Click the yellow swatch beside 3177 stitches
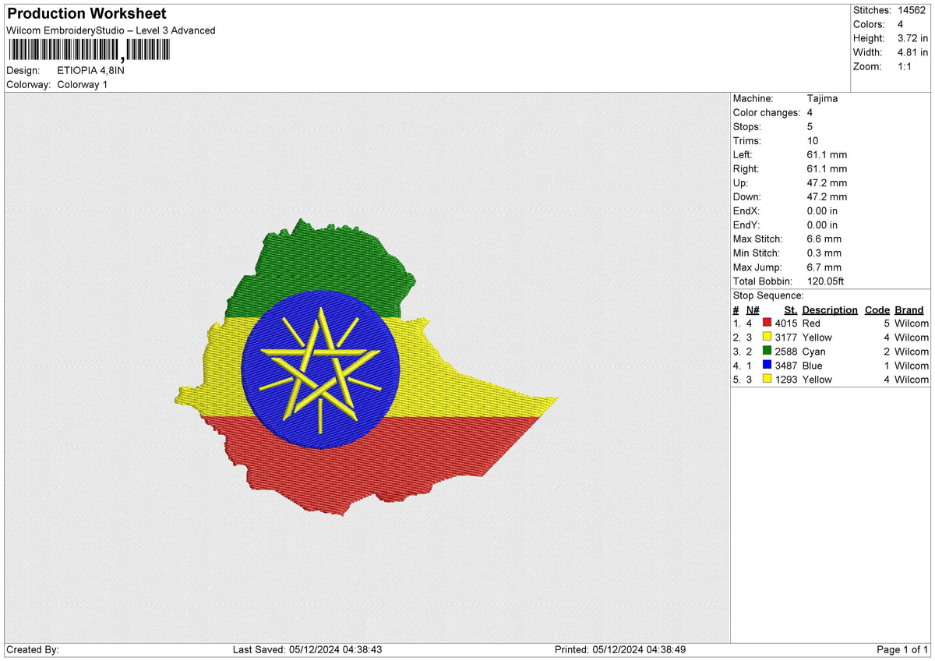 767,337
